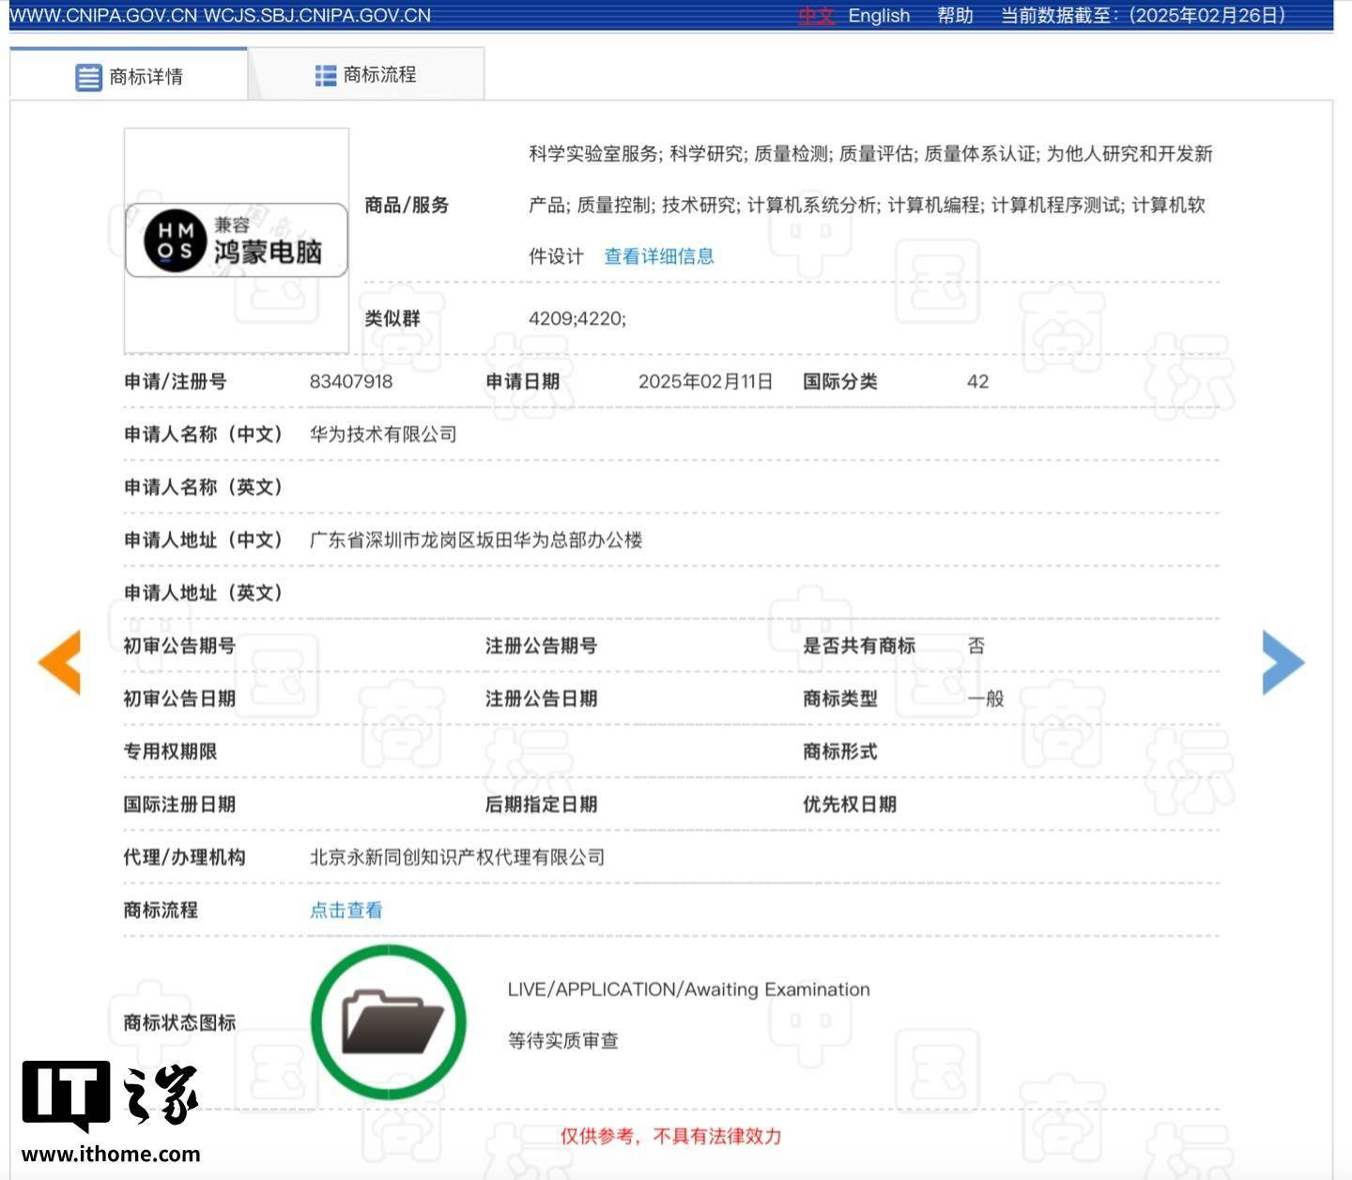Switch language to English
Screen dimensions: 1352x1180
879,16
